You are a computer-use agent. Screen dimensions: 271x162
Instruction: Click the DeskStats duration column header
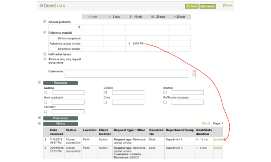coord(204,132)
